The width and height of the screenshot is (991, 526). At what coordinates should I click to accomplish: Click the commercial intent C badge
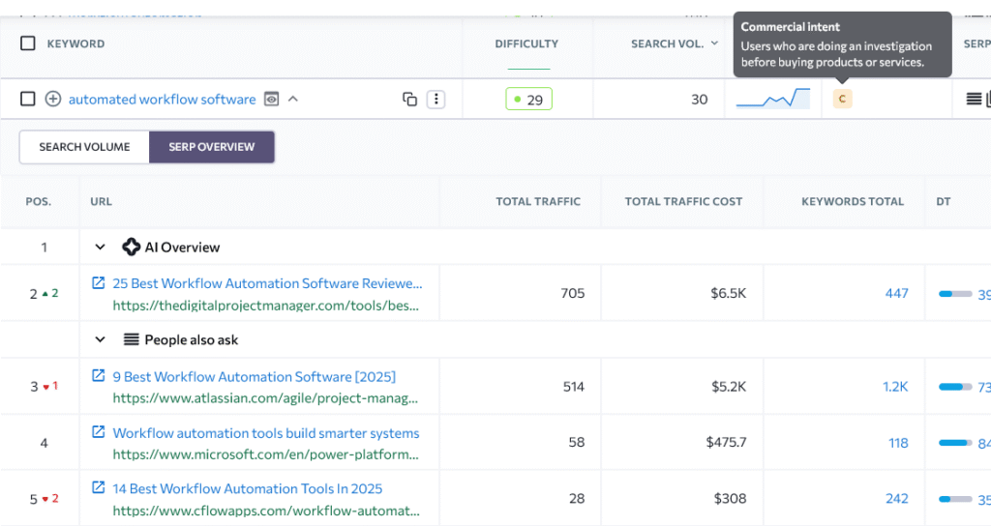coord(843,100)
